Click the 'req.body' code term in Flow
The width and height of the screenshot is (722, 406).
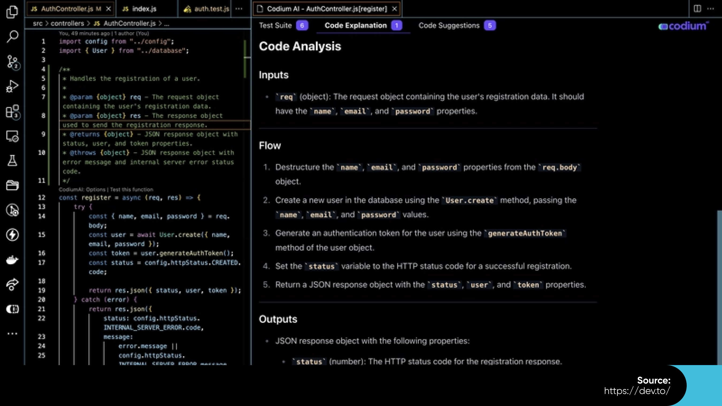(559, 167)
